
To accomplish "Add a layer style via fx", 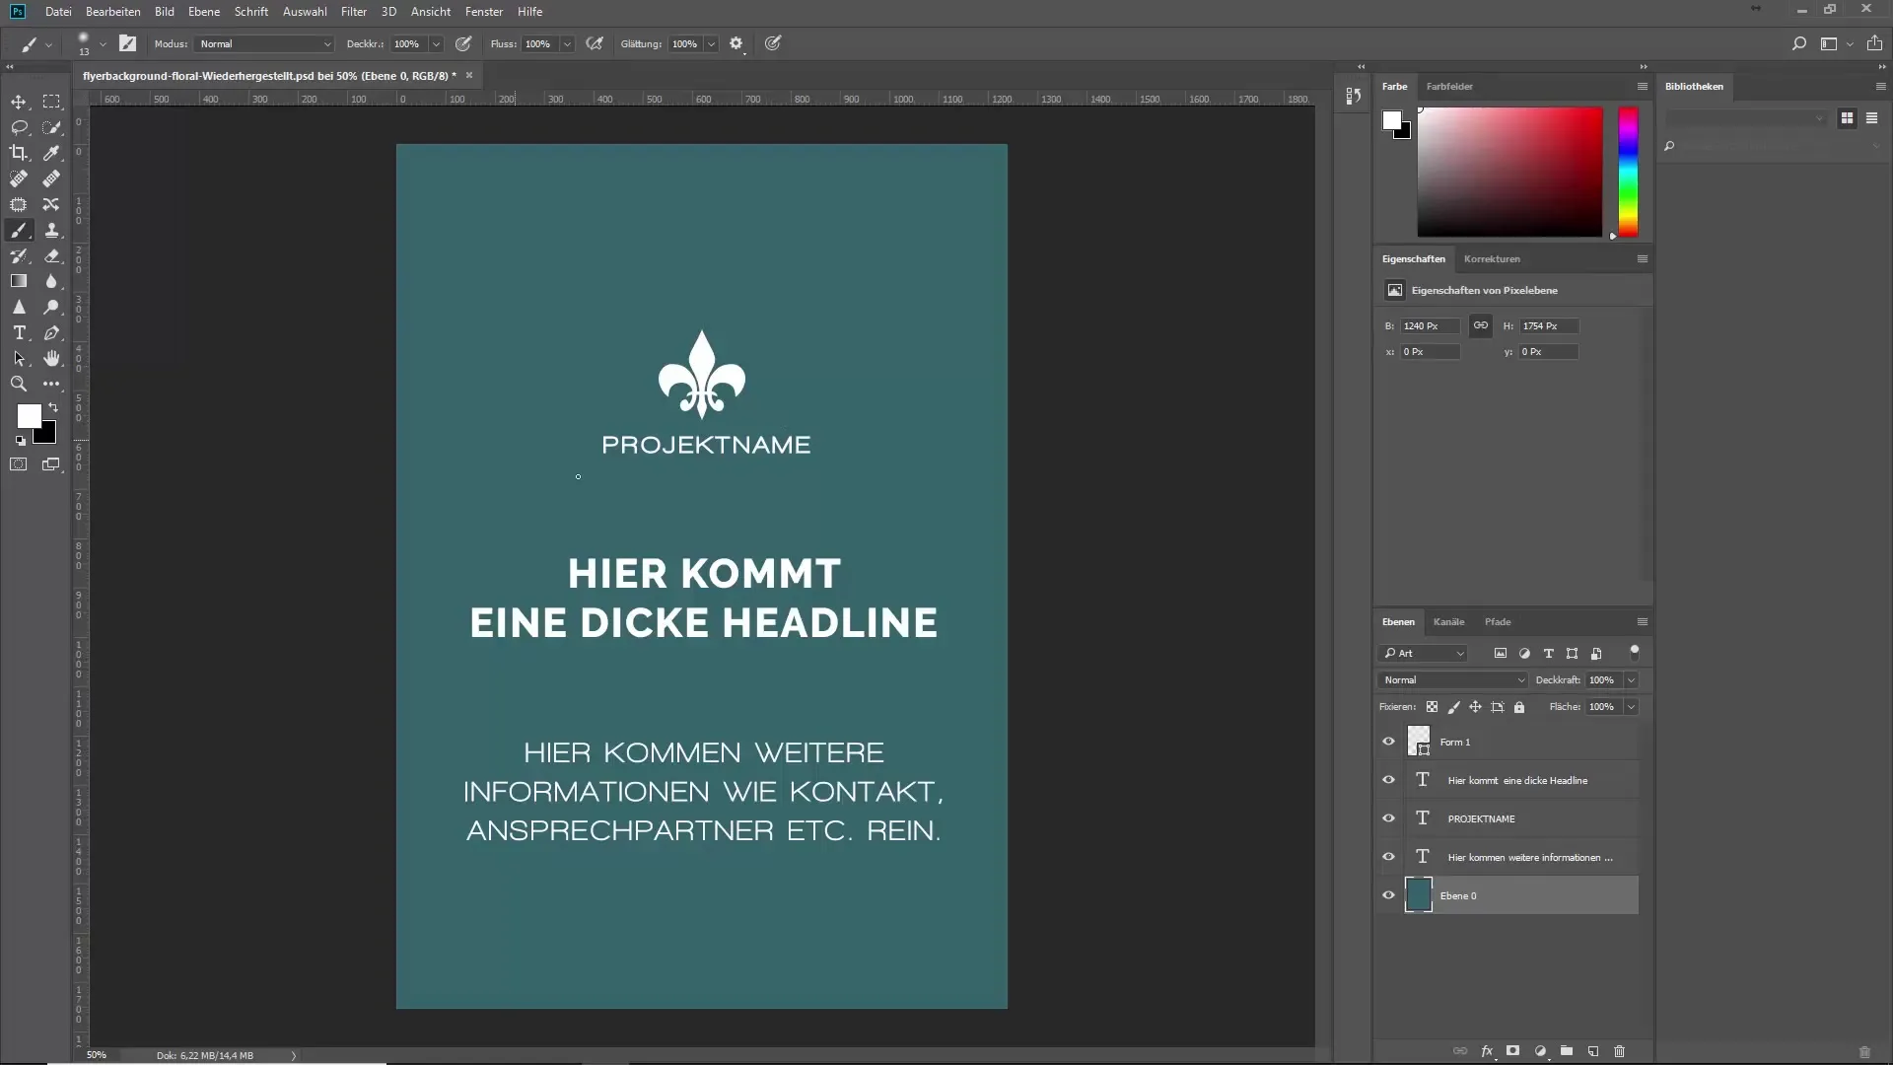I will pyautogui.click(x=1487, y=1051).
